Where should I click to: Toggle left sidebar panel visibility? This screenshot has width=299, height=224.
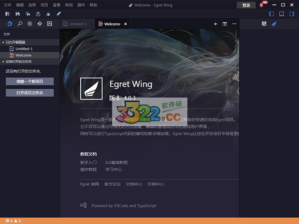(272, 14)
